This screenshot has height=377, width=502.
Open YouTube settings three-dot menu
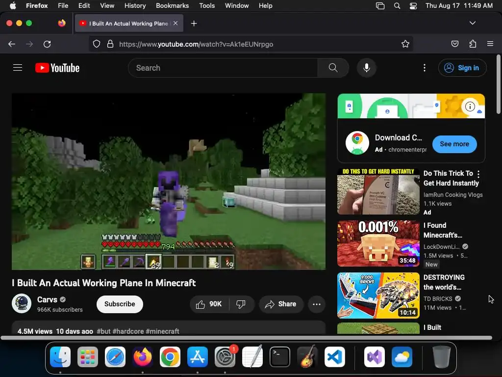(425, 68)
